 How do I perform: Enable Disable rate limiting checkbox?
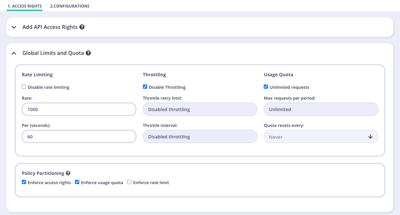pyautogui.click(x=24, y=87)
